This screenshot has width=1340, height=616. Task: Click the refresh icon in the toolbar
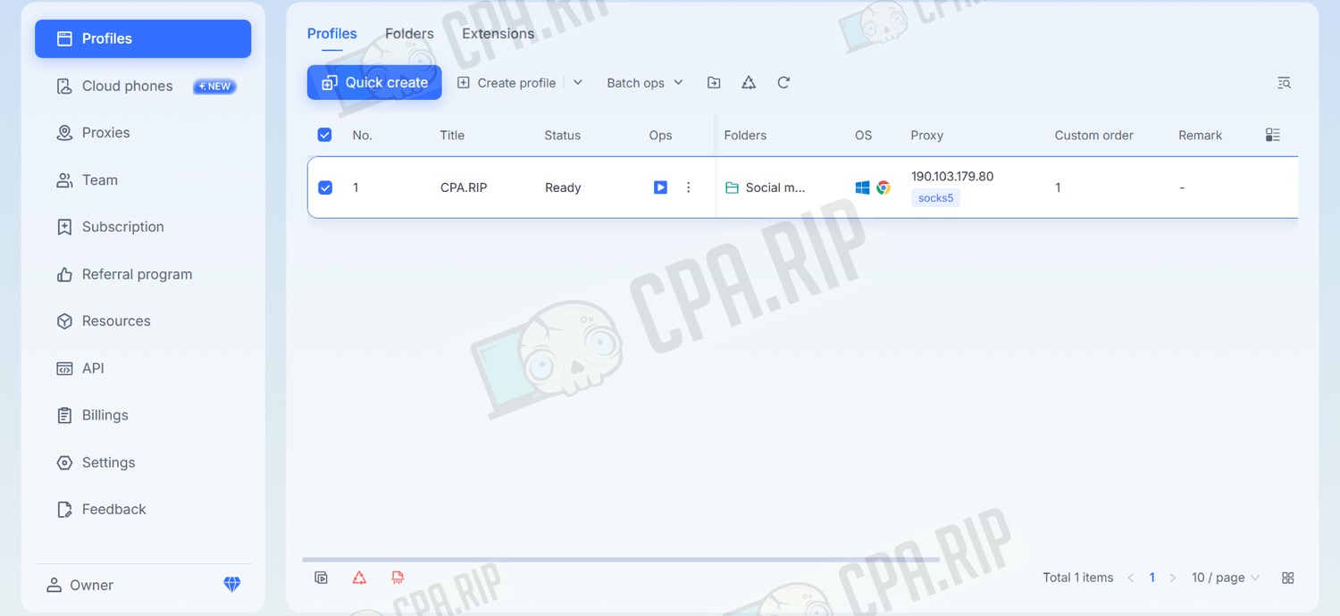pos(783,83)
